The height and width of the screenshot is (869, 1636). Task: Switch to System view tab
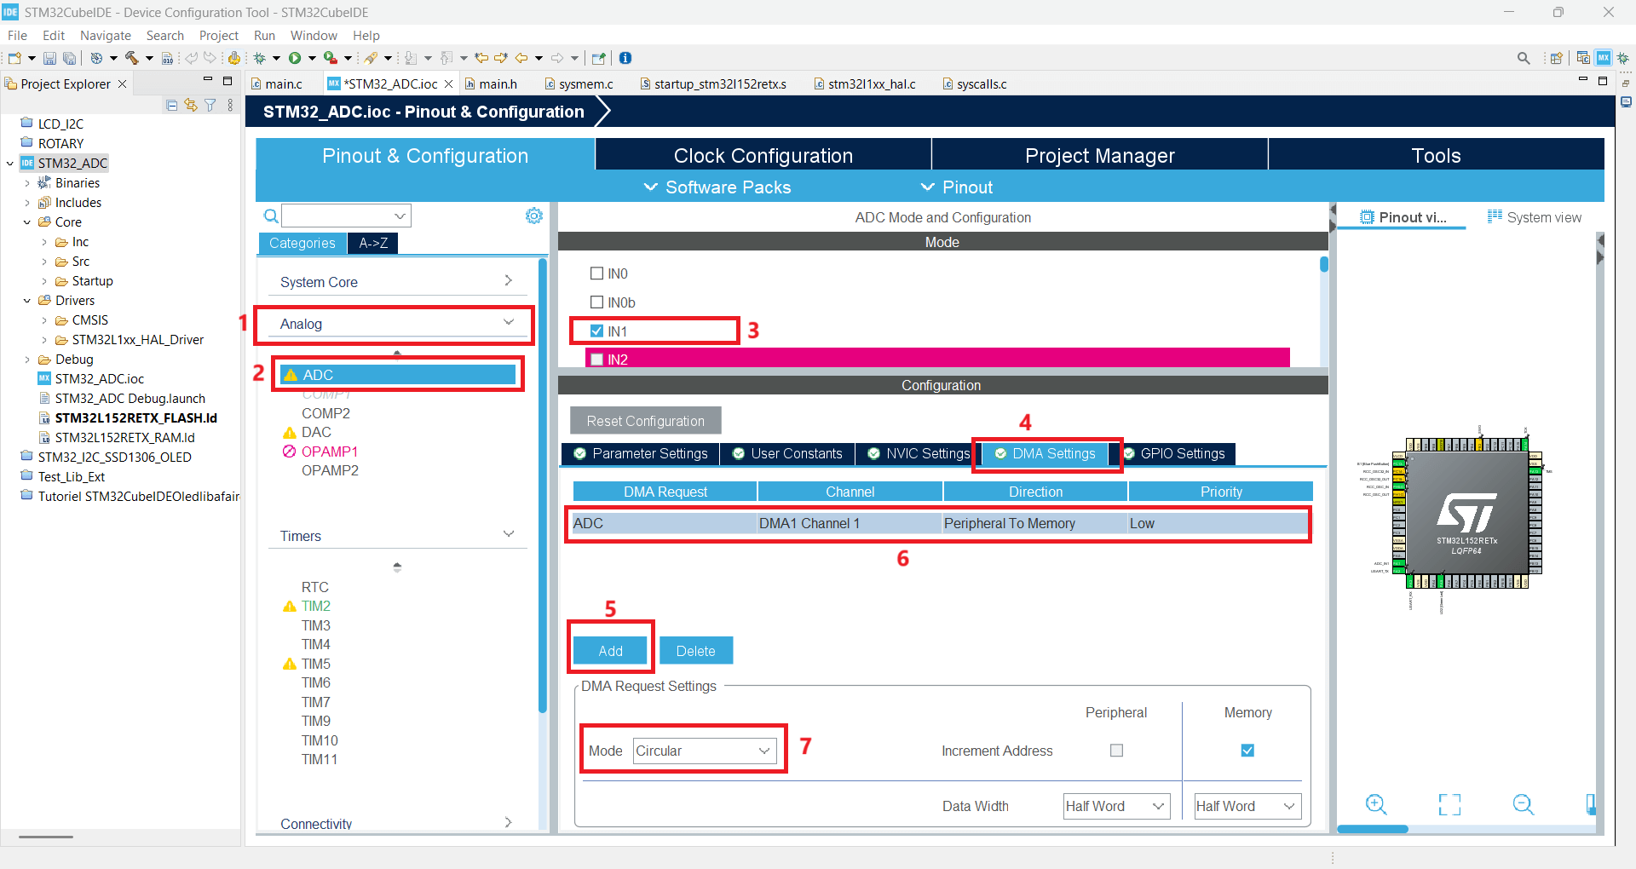coord(1535,217)
